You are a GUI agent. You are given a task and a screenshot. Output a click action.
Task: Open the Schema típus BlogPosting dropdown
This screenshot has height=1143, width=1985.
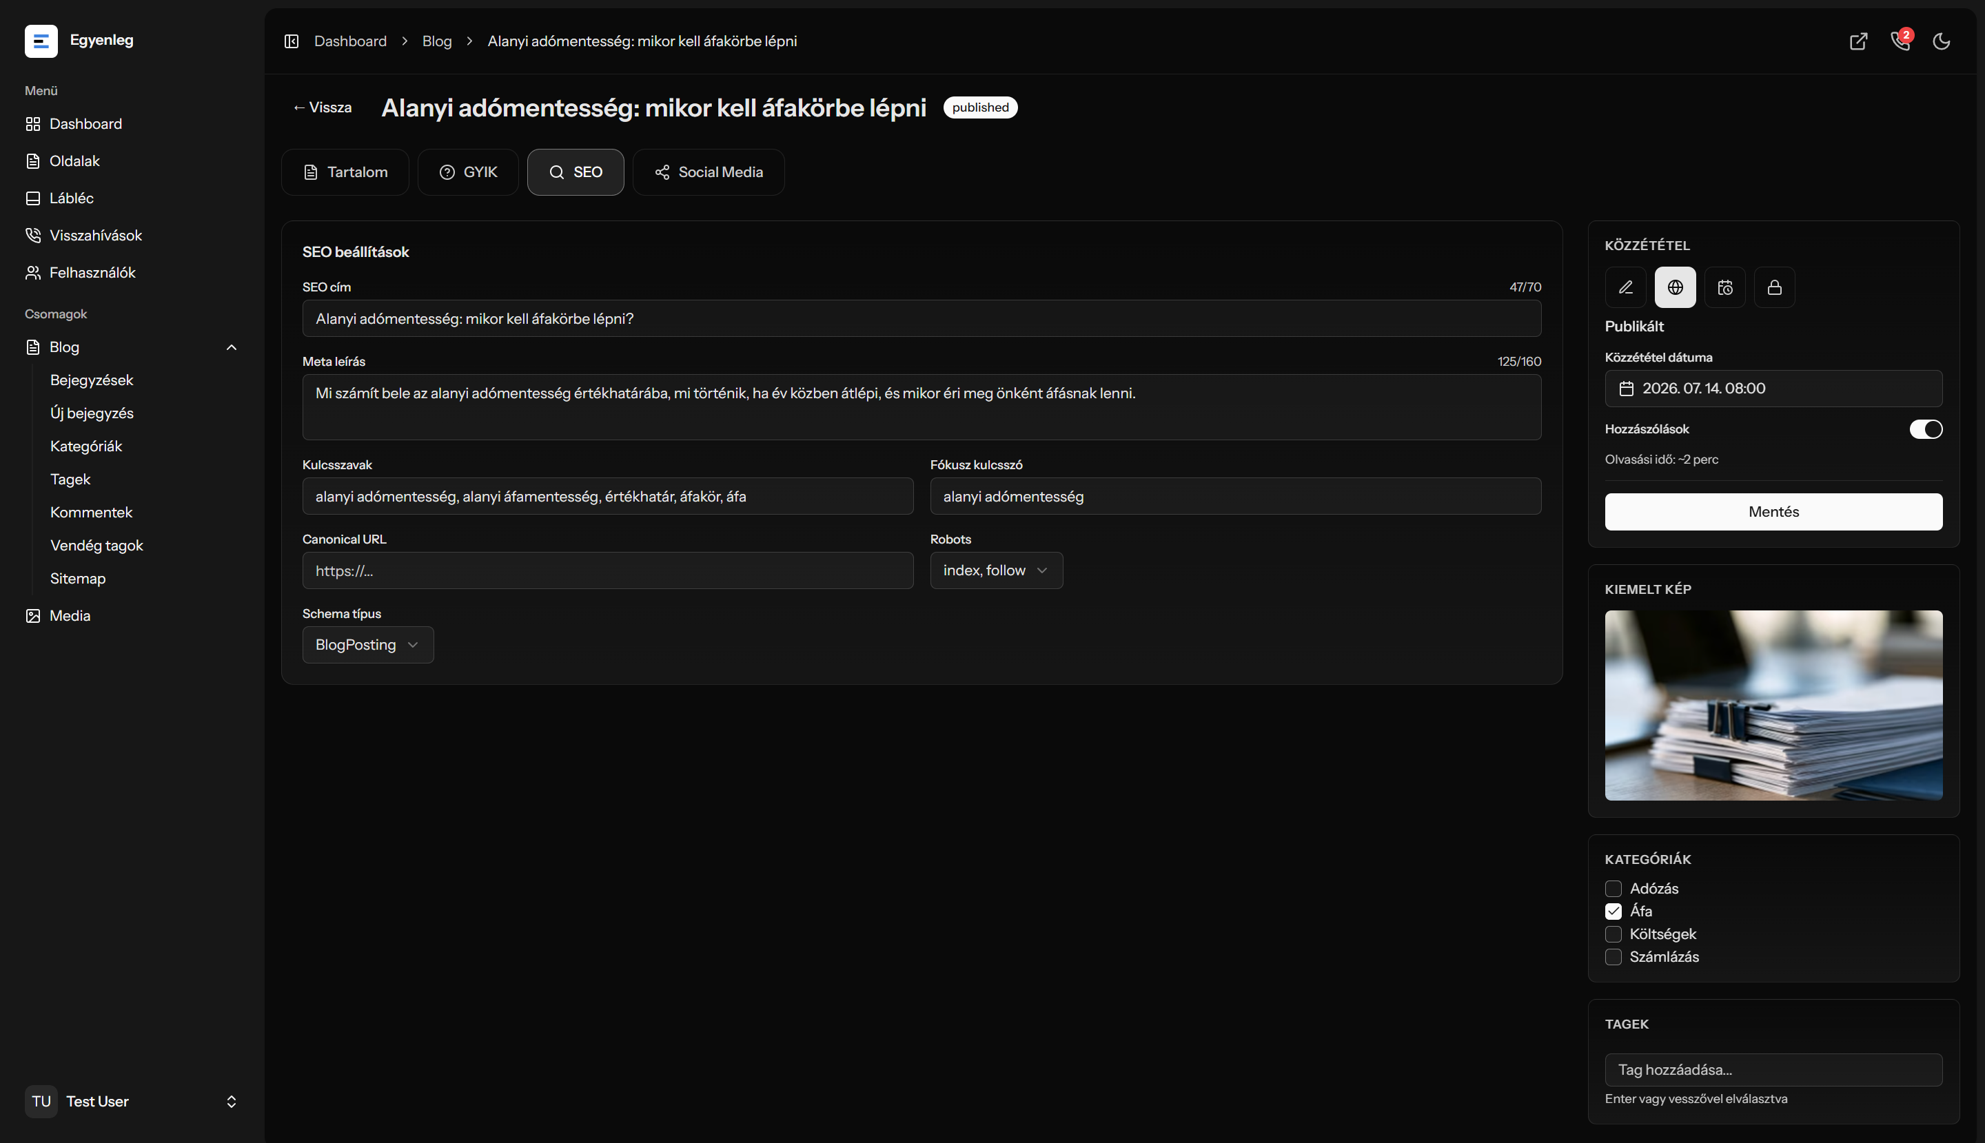tap(367, 644)
